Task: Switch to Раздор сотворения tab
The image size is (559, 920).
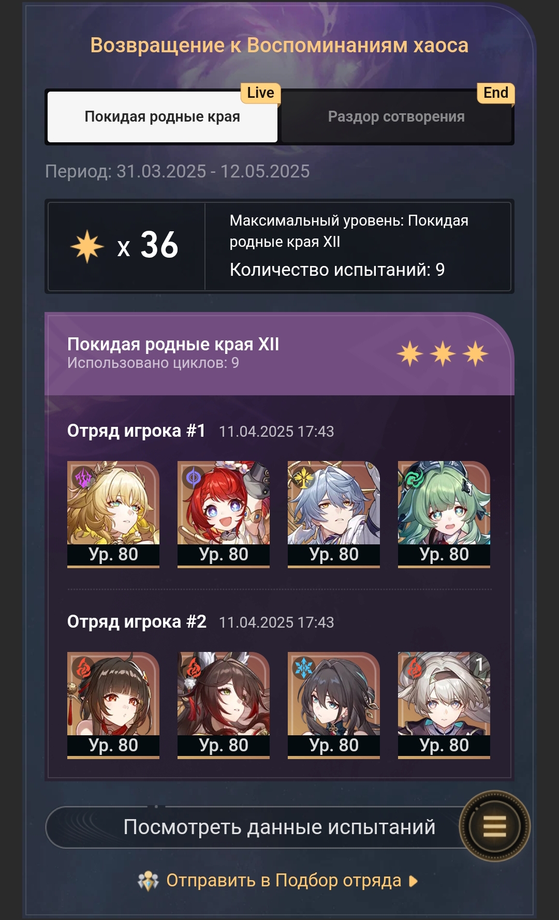Action: point(396,117)
